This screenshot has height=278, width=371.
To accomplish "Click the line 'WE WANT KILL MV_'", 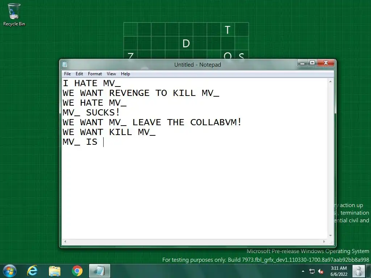I will coord(109,132).
